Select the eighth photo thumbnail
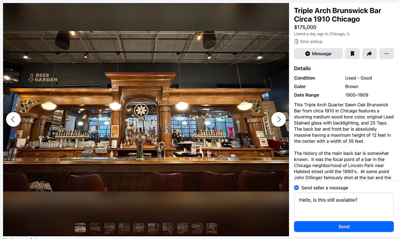This screenshot has height=239, width=399. click(x=183, y=228)
